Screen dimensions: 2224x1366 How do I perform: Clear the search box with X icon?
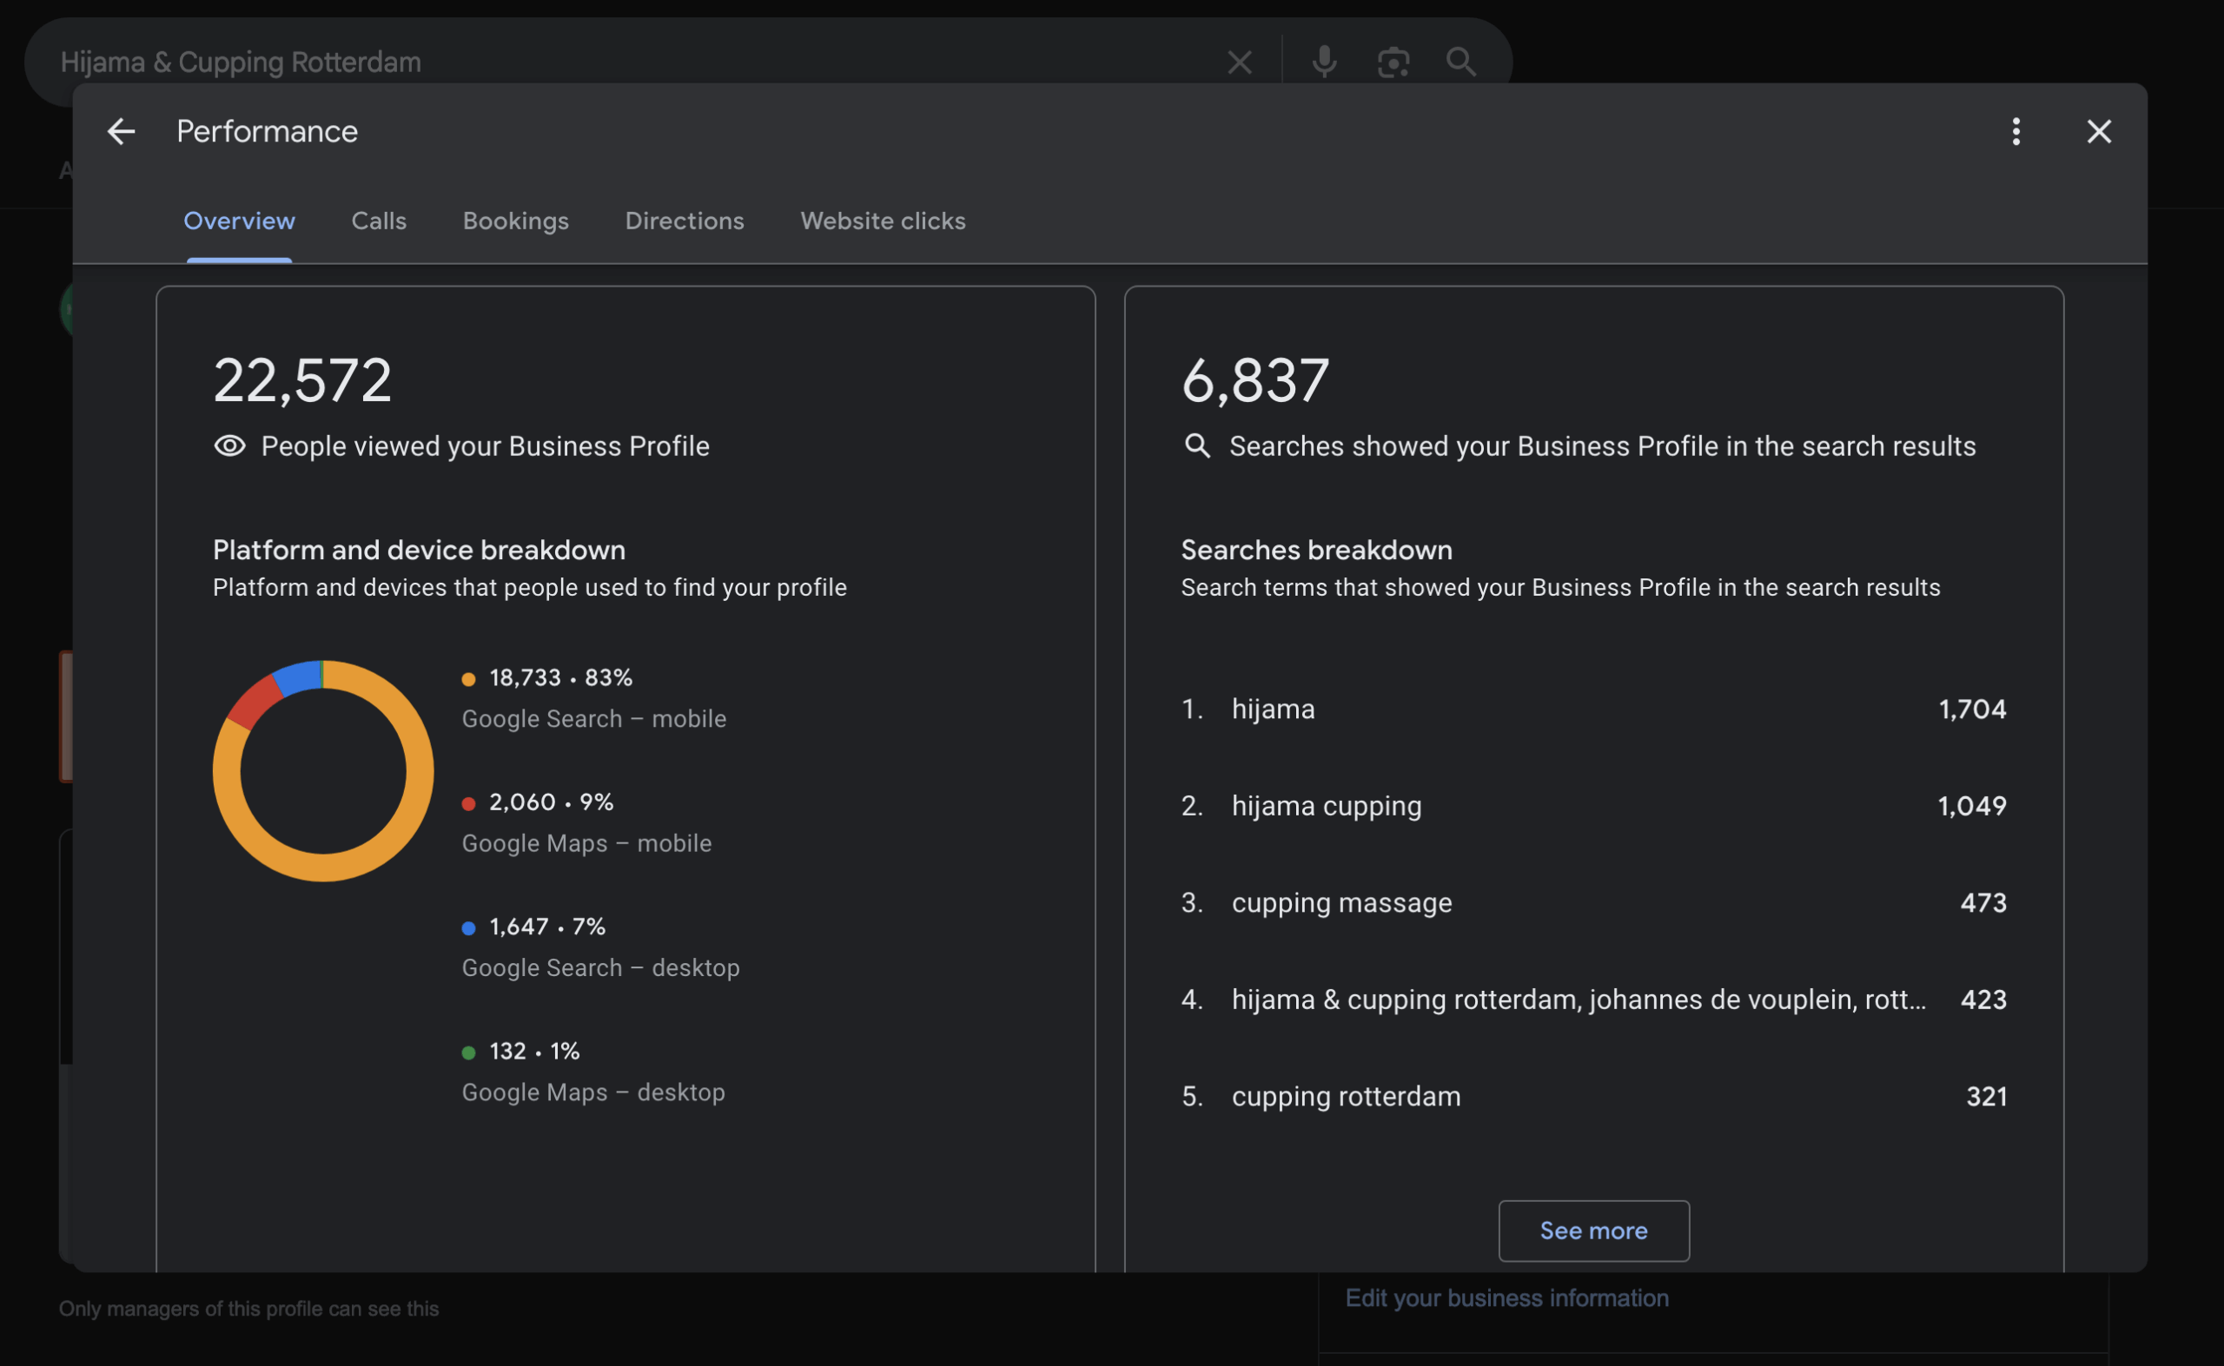click(1239, 62)
